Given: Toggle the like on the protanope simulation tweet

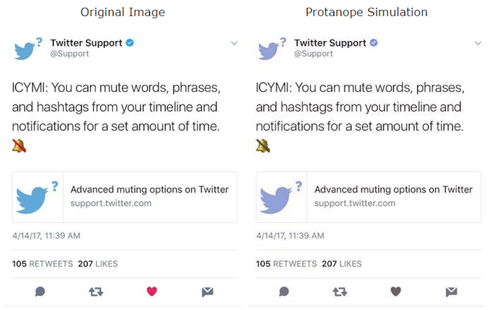Looking at the screenshot, I should 395,291.
